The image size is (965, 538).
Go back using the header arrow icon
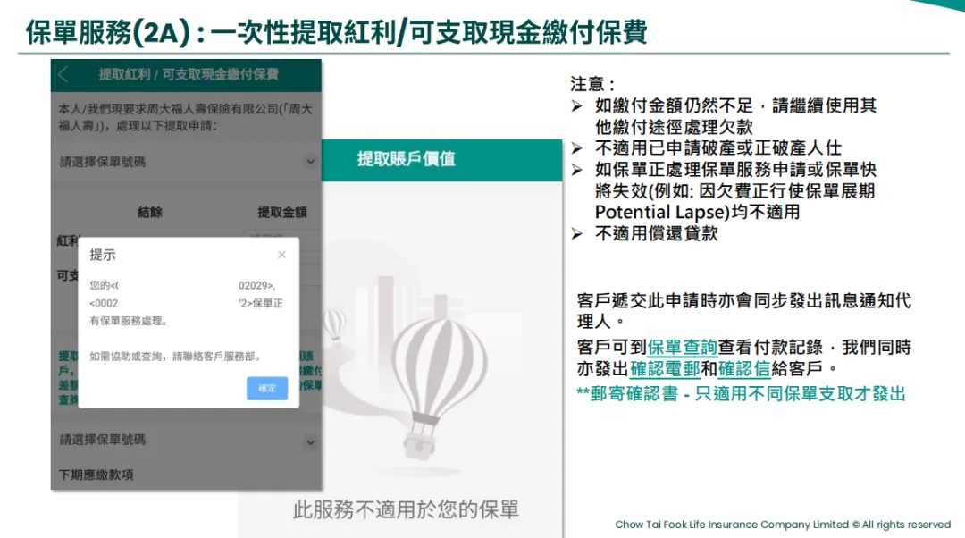[x=63, y=75]
